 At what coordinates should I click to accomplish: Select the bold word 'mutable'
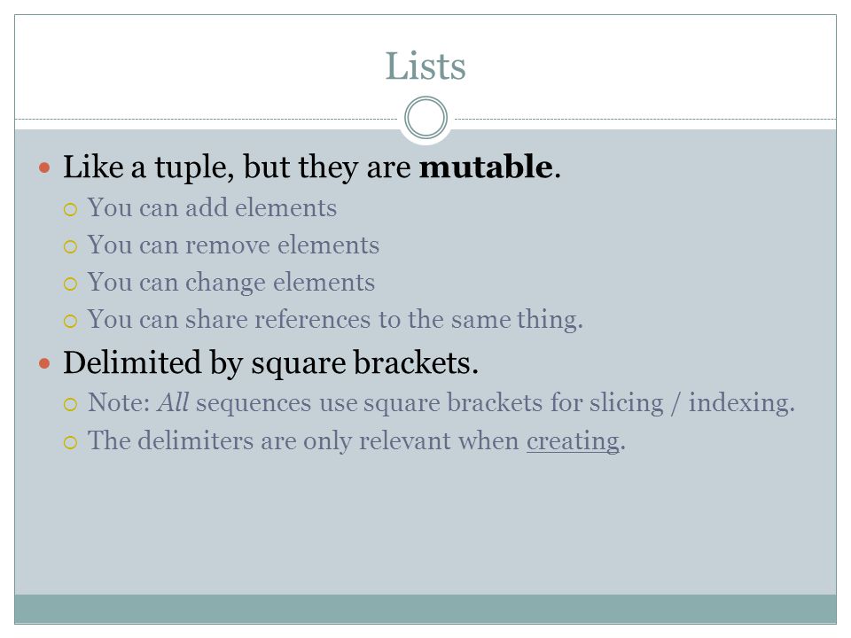coord(486,166)
